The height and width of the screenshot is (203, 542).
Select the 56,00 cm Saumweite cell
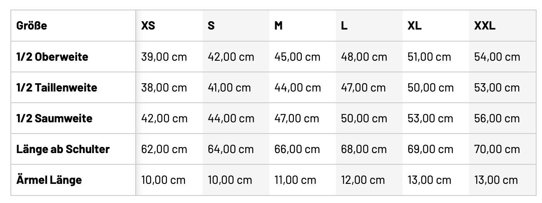coord(497,119)
